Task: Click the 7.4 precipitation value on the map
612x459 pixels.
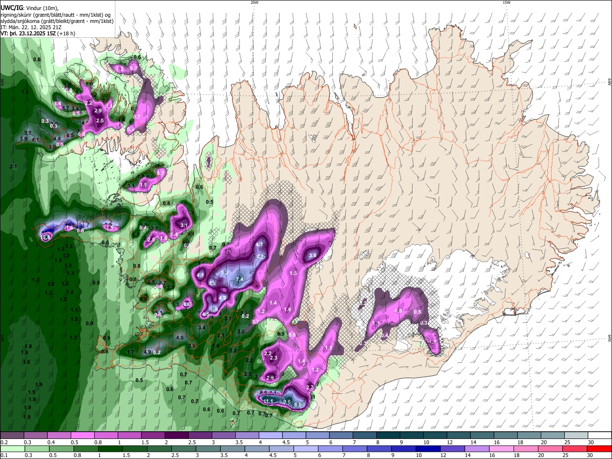Action: point(240,279)
